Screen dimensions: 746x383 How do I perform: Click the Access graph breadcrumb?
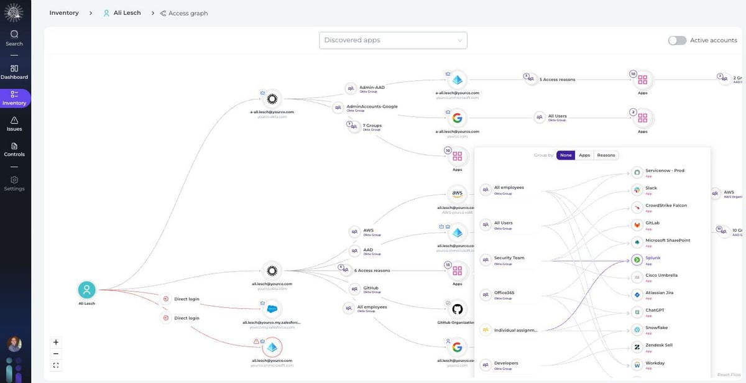click(x=184, y=13)
